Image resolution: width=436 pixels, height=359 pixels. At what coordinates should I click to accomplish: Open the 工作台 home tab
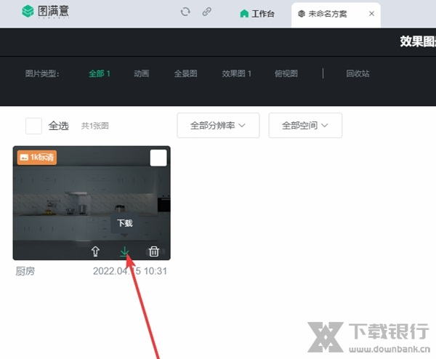[257, 14]
